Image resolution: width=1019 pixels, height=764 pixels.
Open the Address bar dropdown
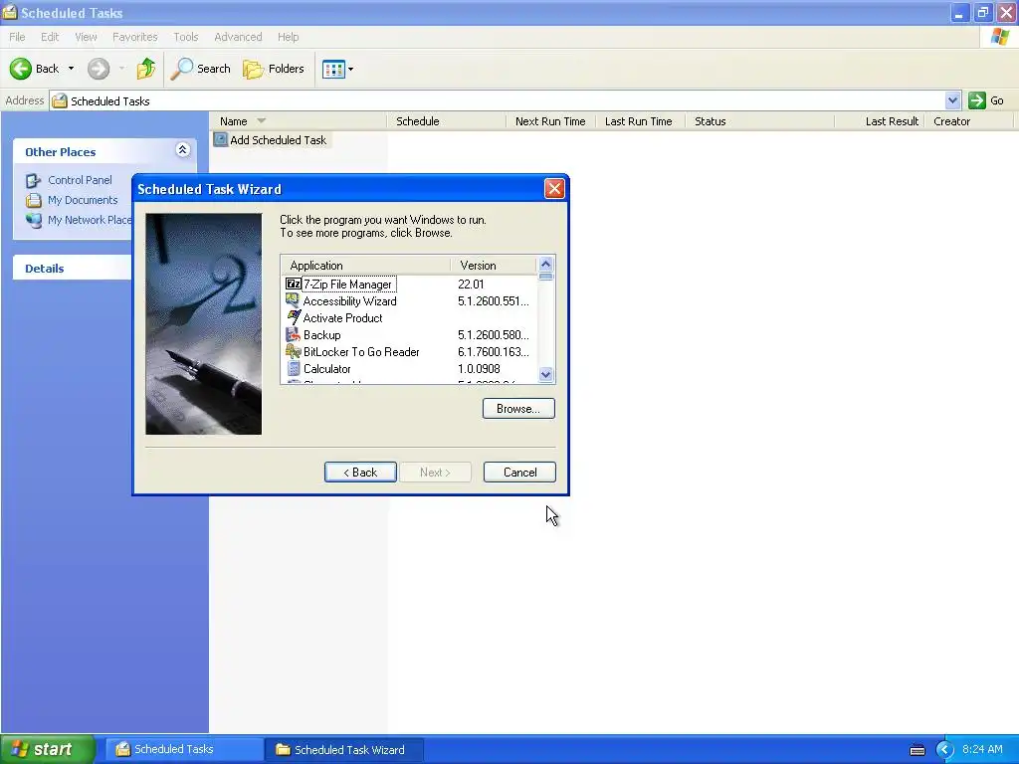click(x=952, y=100)
